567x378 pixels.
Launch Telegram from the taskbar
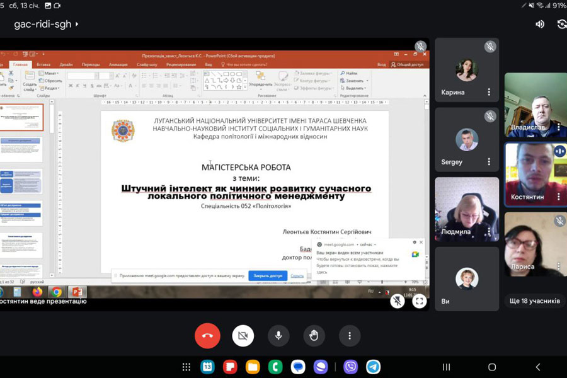point(374,367)
